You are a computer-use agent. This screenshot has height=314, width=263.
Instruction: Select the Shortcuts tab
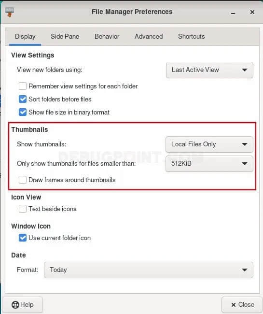191,36
